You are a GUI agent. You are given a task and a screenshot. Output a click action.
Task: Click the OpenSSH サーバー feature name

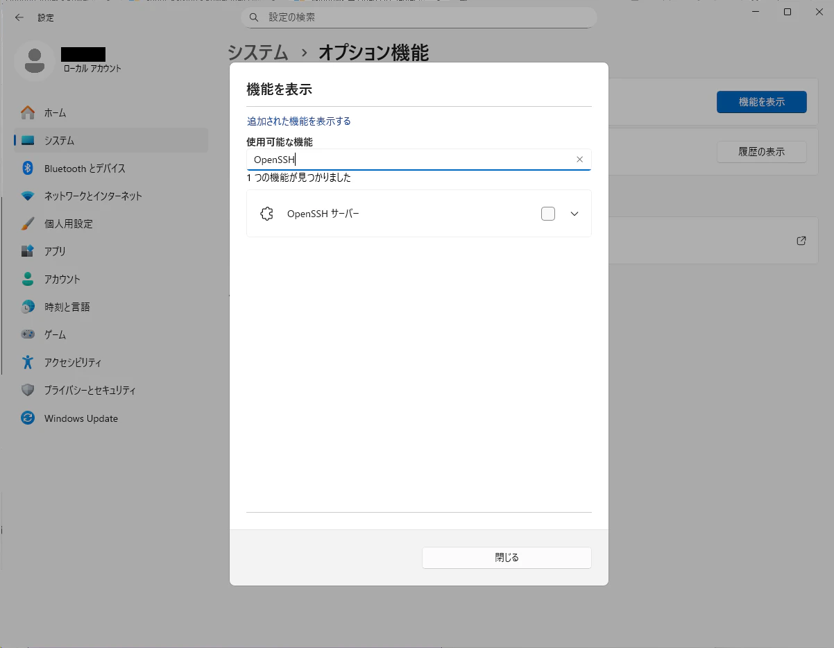point(323,214)
